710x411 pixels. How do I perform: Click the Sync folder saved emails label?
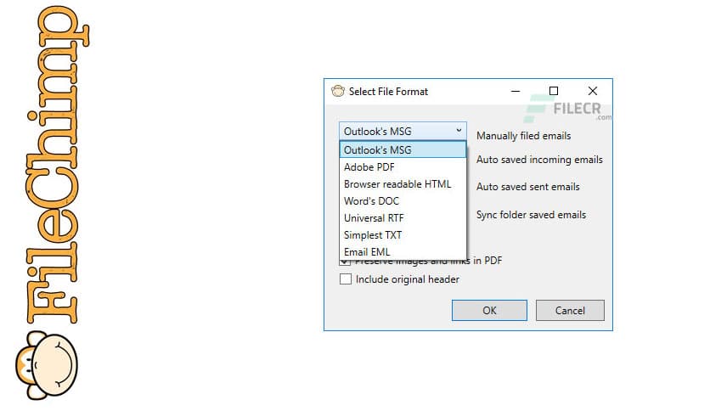531,215
